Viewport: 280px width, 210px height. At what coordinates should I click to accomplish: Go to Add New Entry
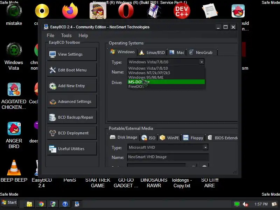coord(72,86)
